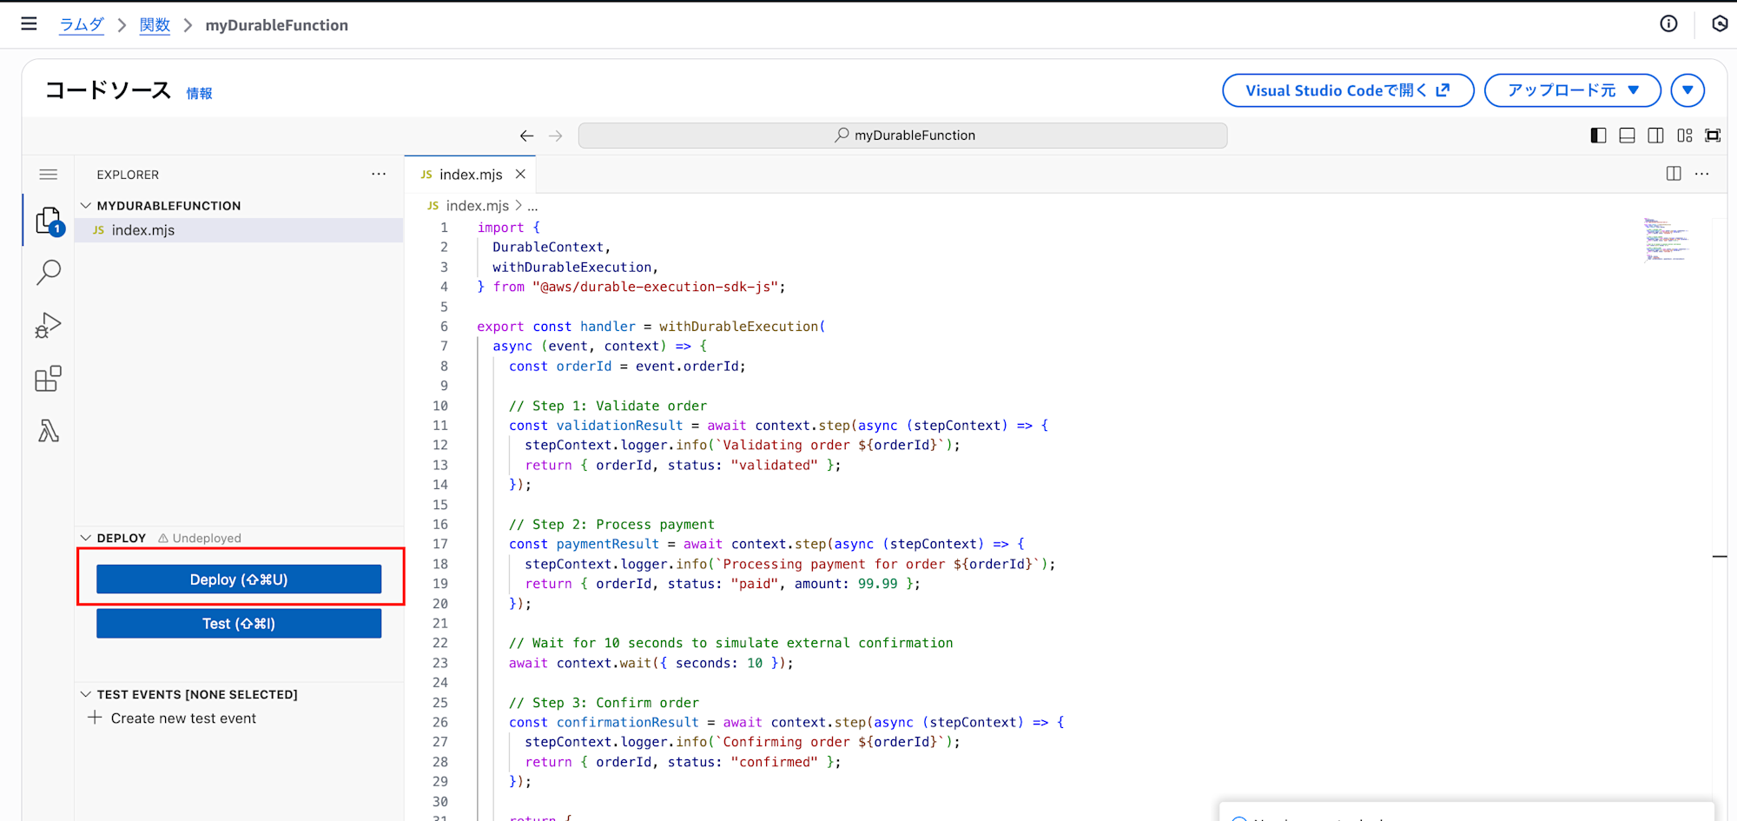The height and width of the screenshot is (821, 1737).
Task: Open the Extensions view icon
Action: coord(49,379)
